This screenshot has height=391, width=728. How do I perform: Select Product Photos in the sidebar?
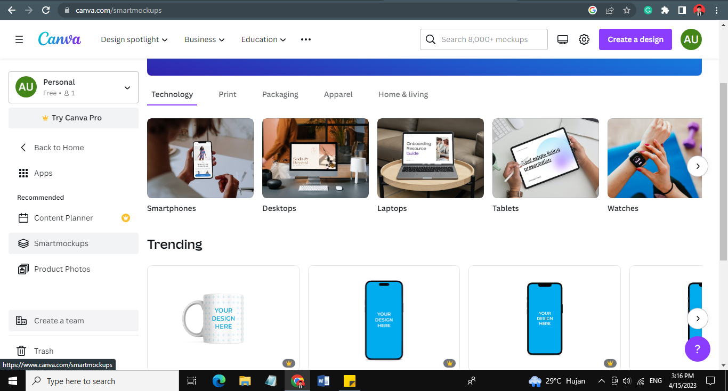click(62, 269)
